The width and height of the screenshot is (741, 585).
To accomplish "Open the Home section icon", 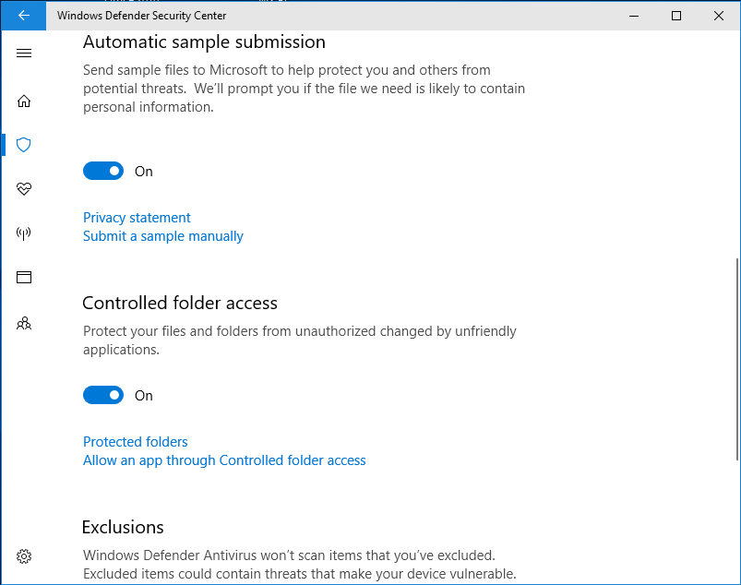I will (24, 101).
